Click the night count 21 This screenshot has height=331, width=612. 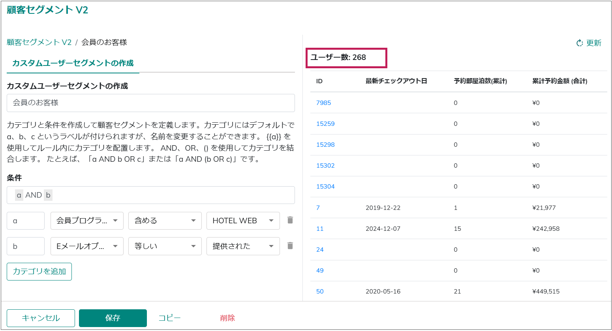pyautogui.click(x=457, y=291)
